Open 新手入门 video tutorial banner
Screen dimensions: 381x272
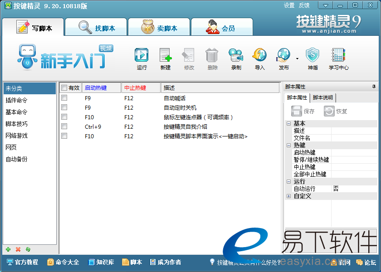point(65,57)
